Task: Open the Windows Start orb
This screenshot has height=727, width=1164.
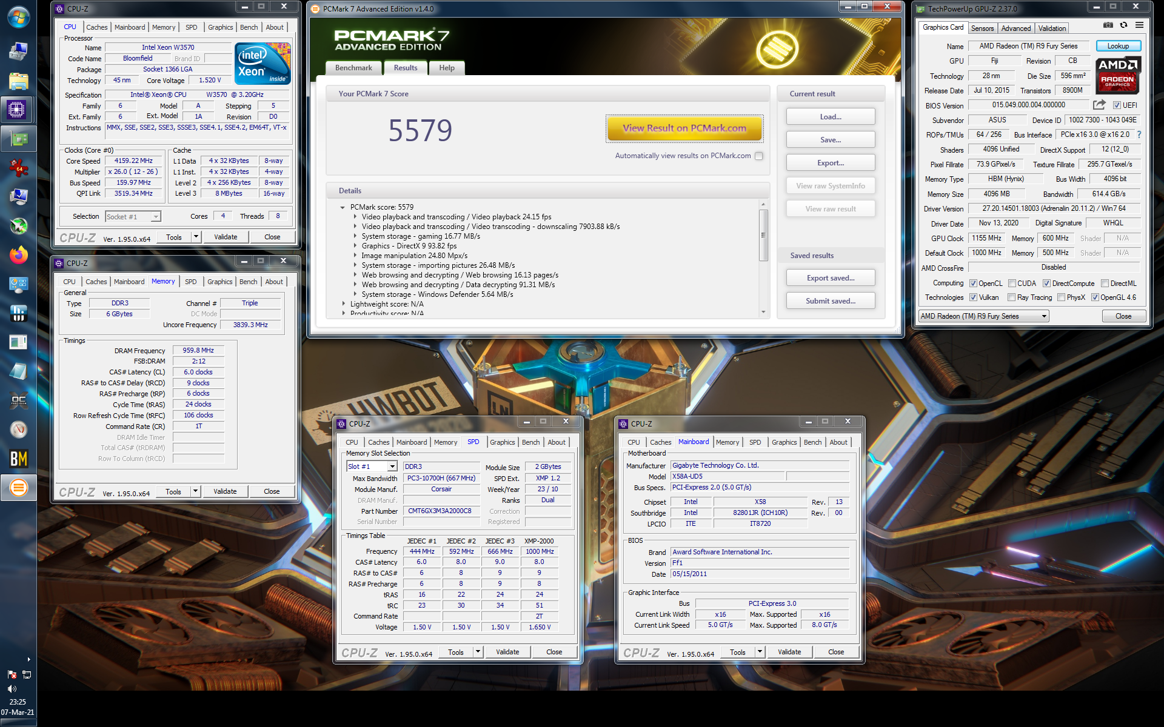Action: coord(18,17)
